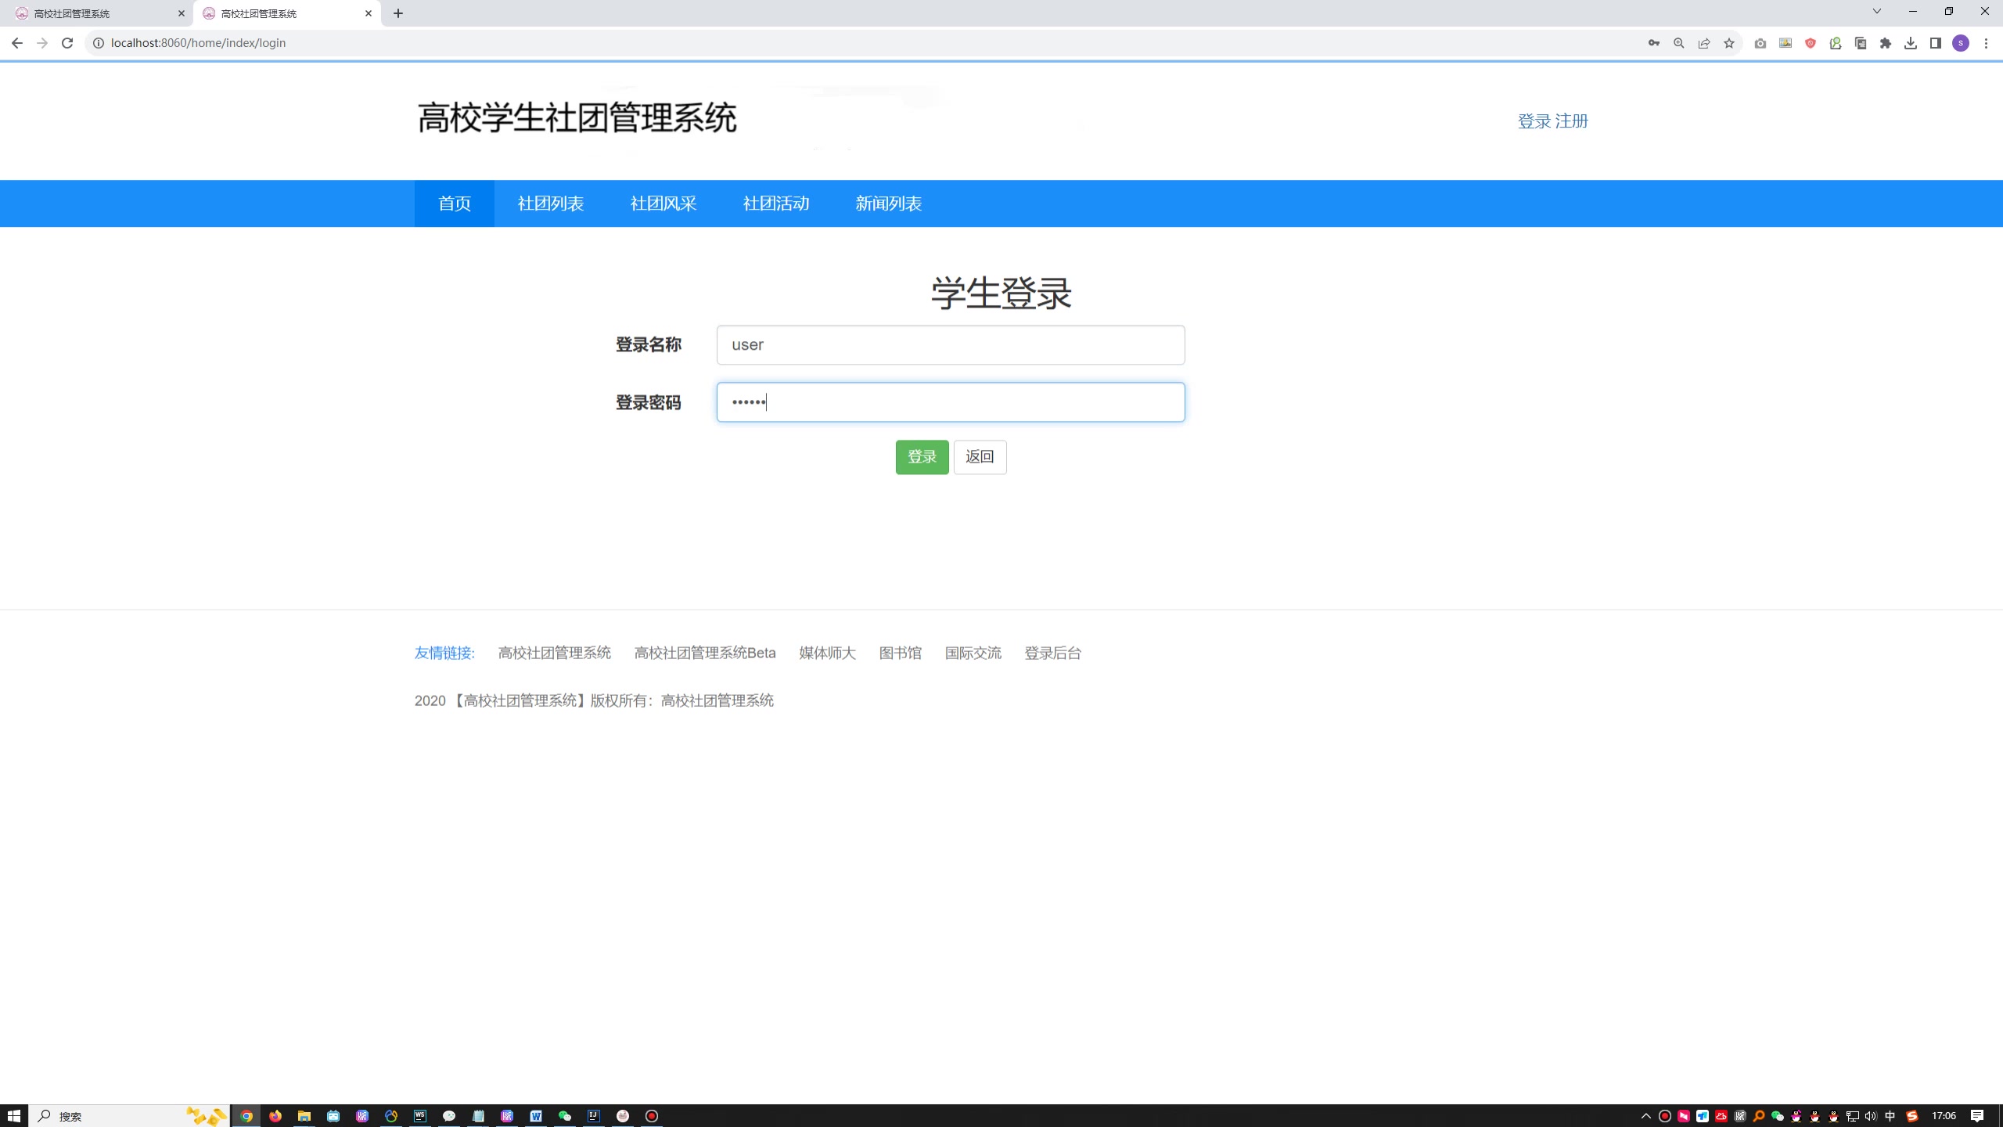
Task: Go back to previous page
Action: coord(17,43)
